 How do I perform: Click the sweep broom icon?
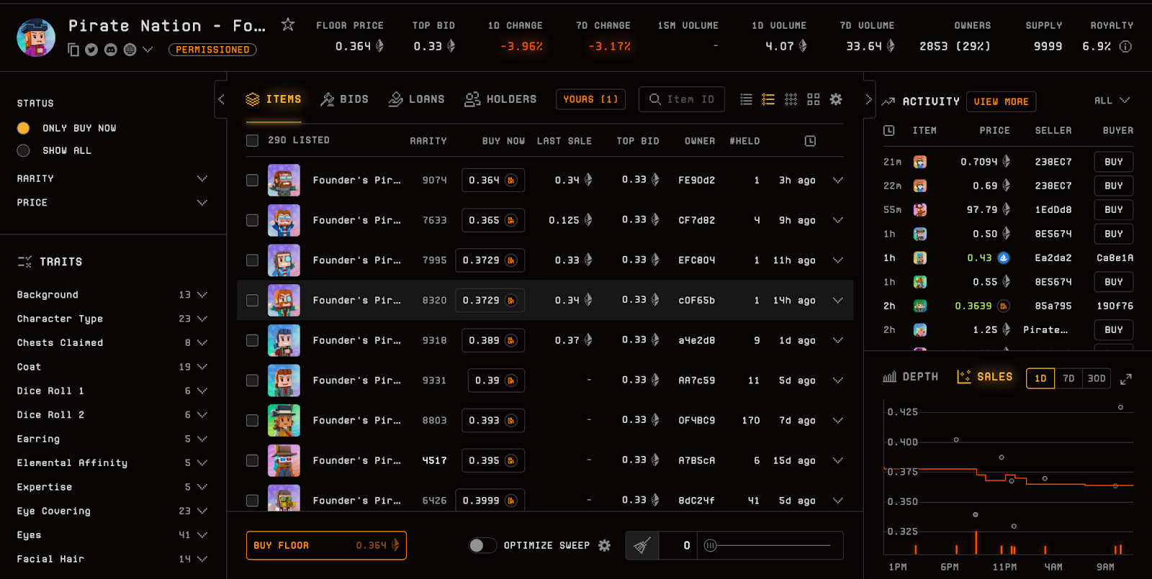642,545
